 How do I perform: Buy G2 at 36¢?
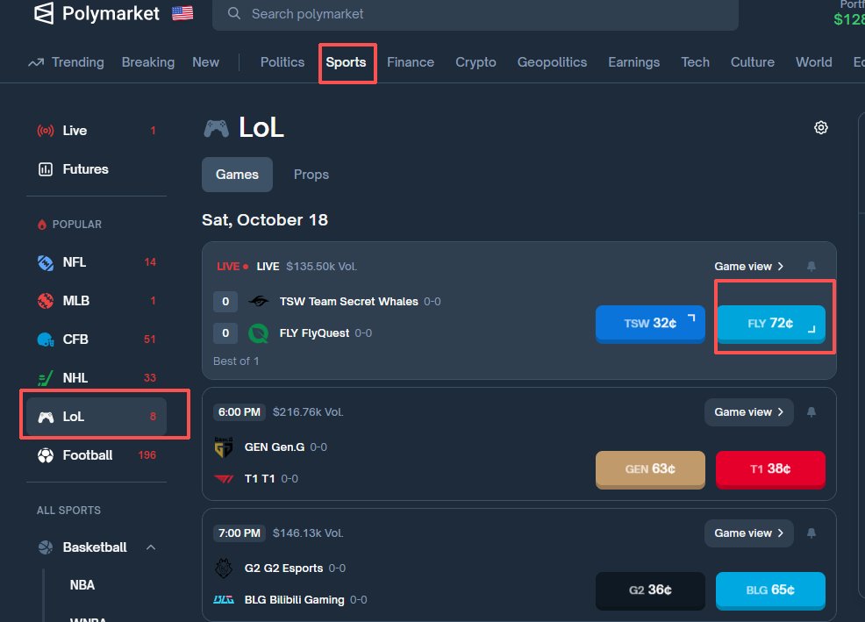coord(650,590)
